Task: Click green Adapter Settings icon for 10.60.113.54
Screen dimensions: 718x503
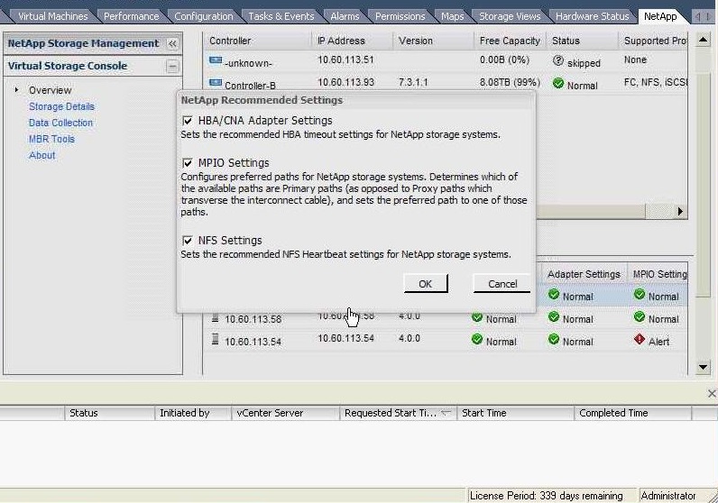Action: pyautogui.click(x=554, y=339)
